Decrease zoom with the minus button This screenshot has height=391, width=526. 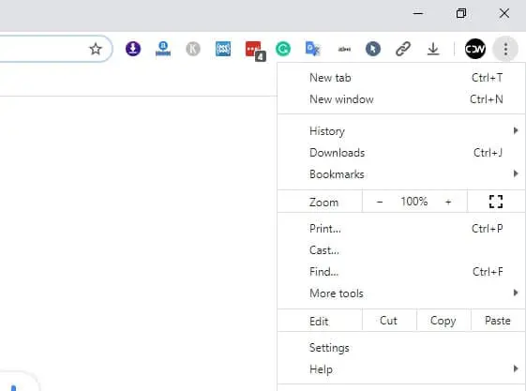tap(380, 202)
